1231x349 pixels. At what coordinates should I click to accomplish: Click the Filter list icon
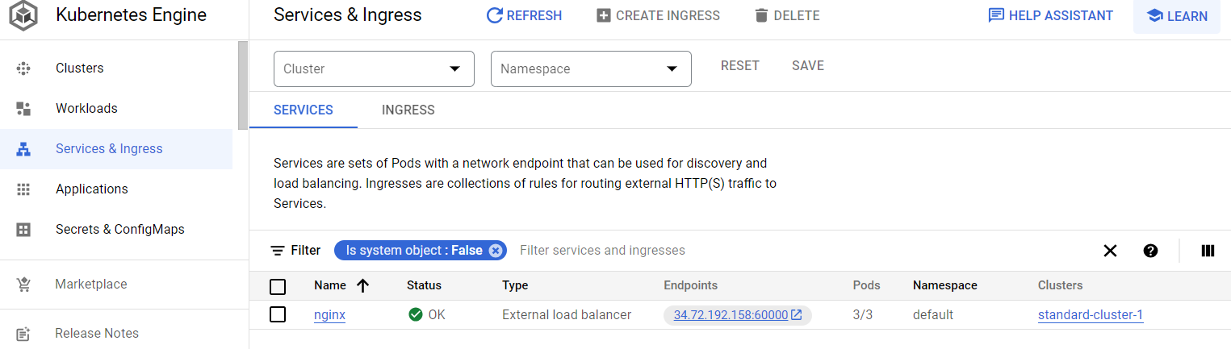click(278, 251)
